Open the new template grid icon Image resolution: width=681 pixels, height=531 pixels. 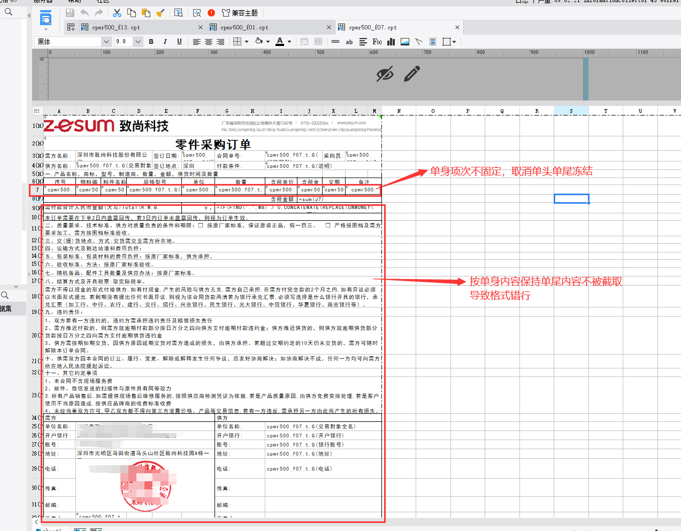71,27
